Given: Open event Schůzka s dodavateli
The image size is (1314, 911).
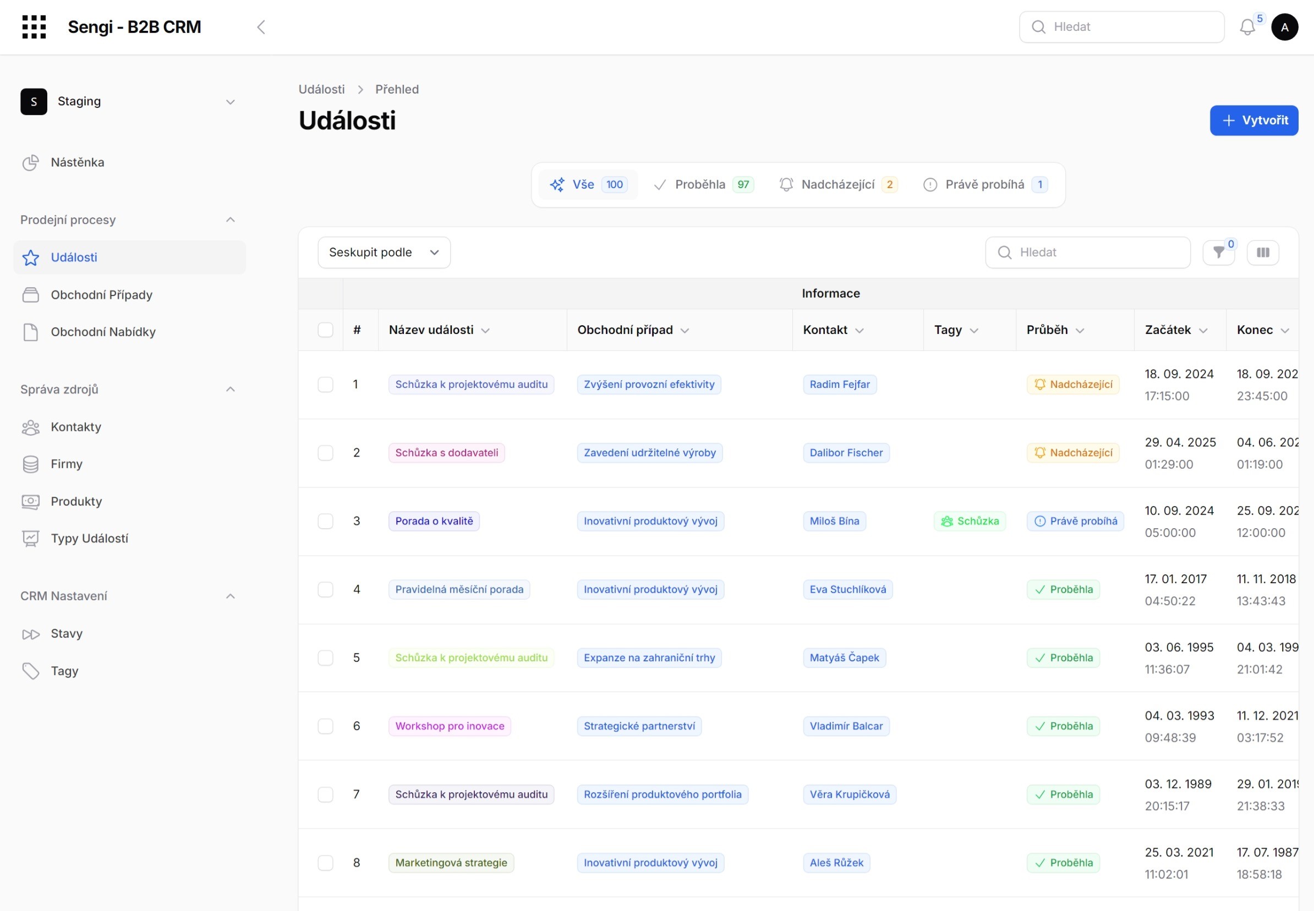Looking at the screenshot, I should click(446, 453).
